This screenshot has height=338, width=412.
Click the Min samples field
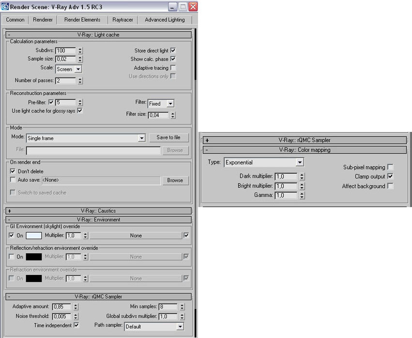(168, 306)
